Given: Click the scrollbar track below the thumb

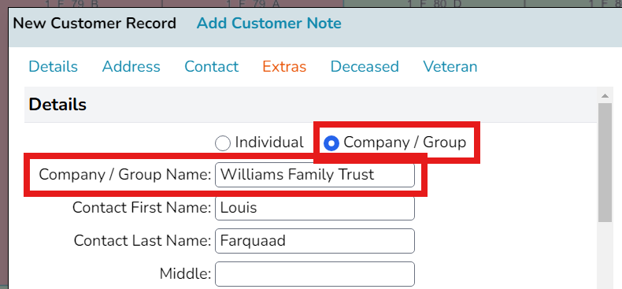Looking at the screenshot, I should pos(605,256).
